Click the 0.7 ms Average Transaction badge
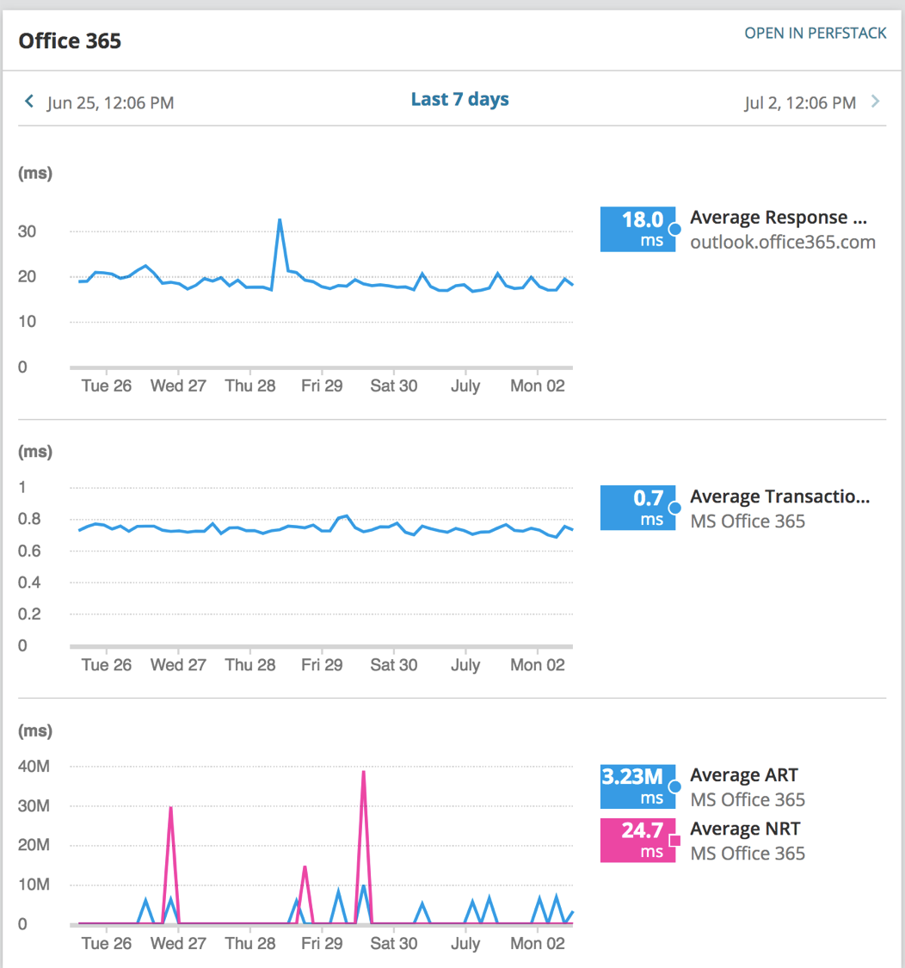The image size is (905, 968). coord(638,508)
